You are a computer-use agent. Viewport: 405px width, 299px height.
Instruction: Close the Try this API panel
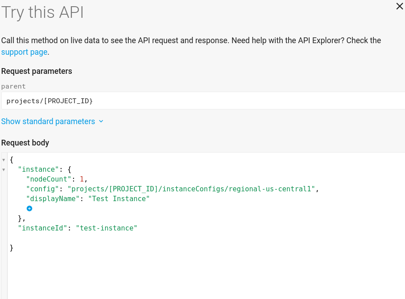[399, 6]
